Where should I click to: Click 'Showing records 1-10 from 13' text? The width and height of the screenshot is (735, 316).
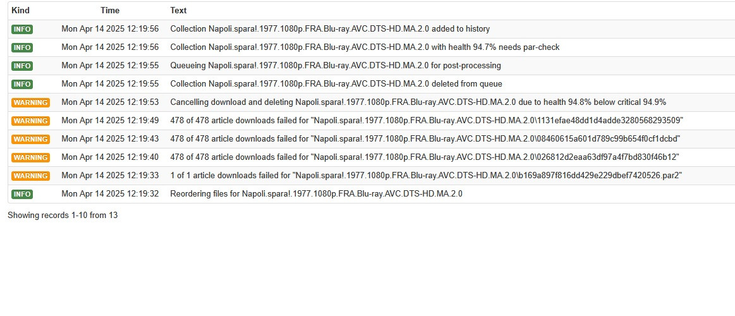coord(63,216)
